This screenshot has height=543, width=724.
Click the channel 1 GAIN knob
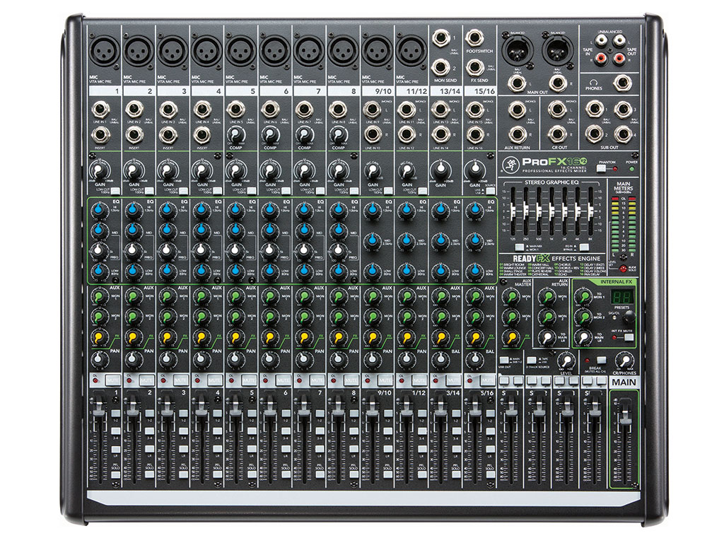click(100, 170)
